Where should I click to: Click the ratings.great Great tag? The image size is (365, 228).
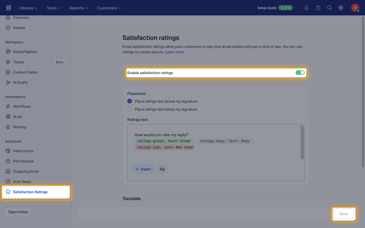[164, 141]
